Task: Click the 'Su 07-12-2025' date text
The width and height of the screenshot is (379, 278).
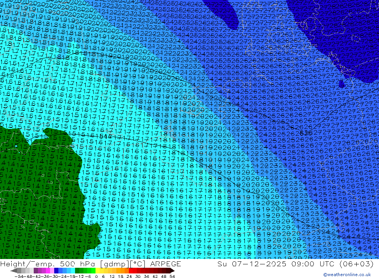Action: click(x=252, y=264)
